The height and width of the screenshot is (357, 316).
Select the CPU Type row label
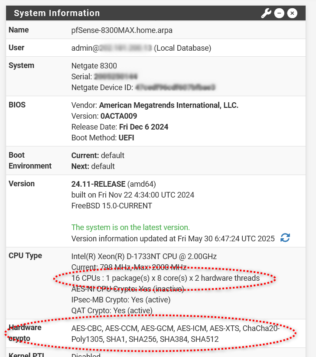point(25,256)
